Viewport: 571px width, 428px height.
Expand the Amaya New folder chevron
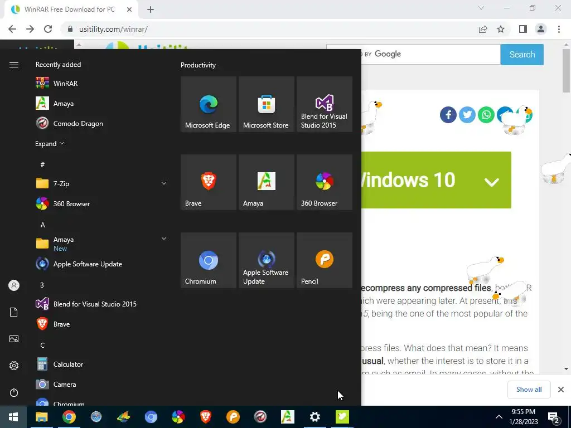pyautogui.click(x=164, y=239)
